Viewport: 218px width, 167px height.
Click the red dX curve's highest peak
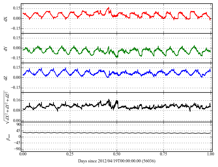[x=108, y=7]
